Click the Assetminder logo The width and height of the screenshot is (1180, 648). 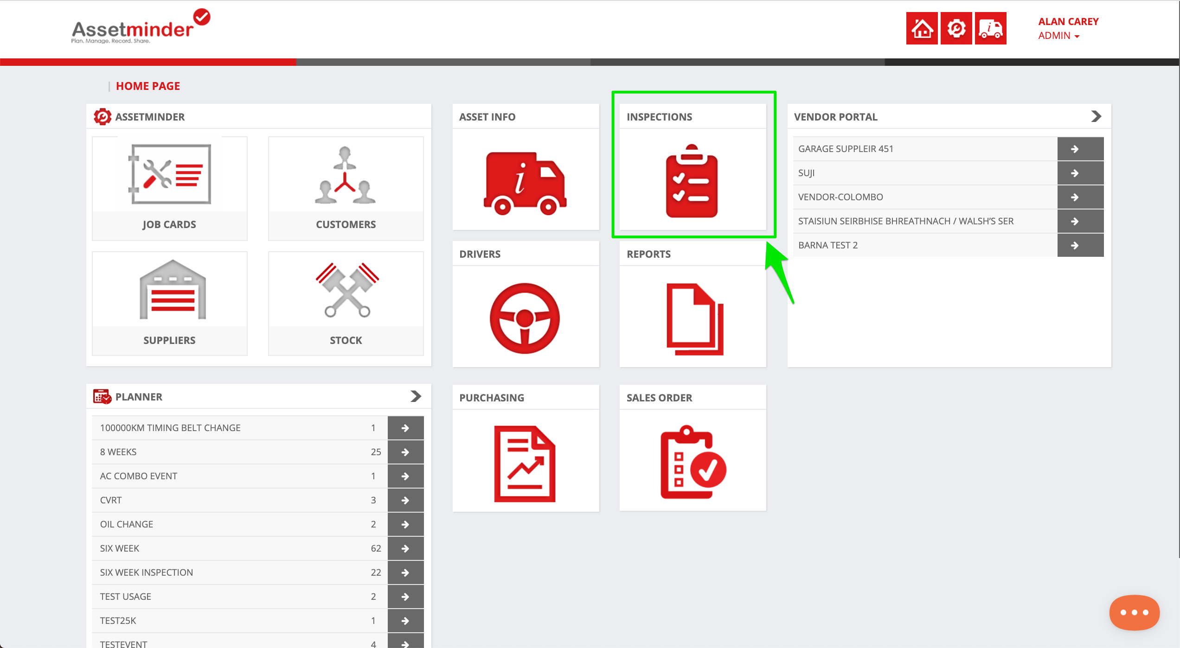tap(141, 27)
